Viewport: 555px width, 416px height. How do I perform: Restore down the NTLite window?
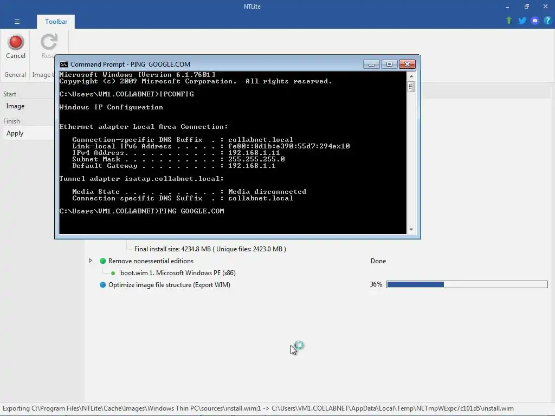[x=527, y=6]
